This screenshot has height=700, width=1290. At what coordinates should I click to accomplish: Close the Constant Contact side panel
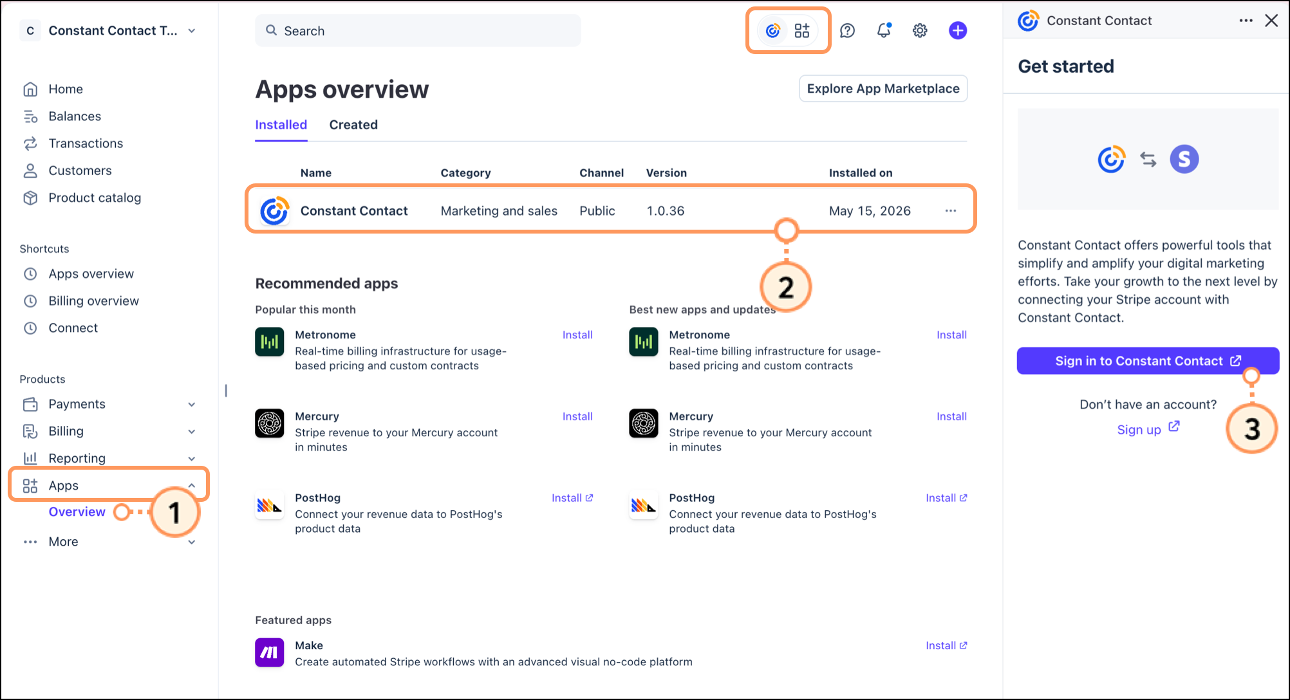1271,21
